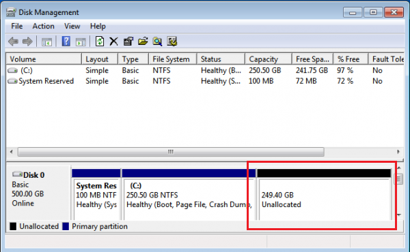Screen dimensions: 410x252
Task: Open the Action menu
Action: pos(44,26)
